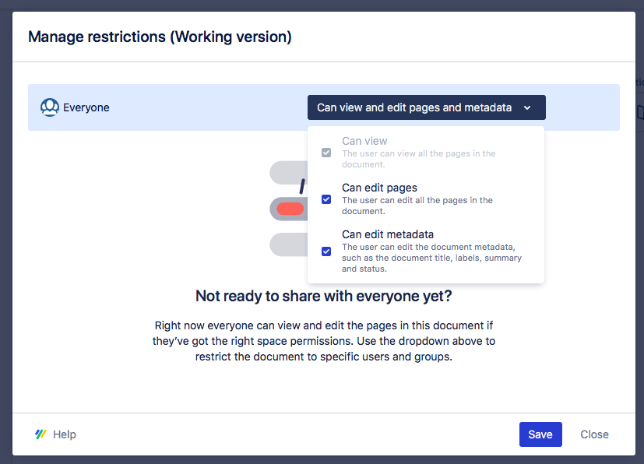Screen dimensions: 644x464
Task: Click the disabled Can view checkbox
Action: 326,153
